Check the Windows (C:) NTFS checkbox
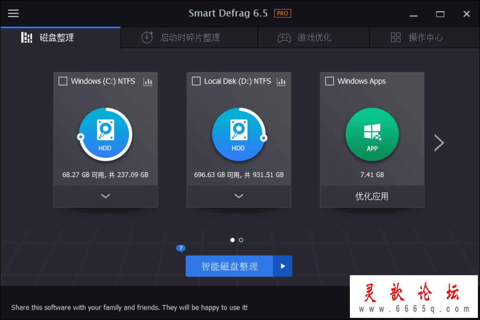 tap(63, 81)
